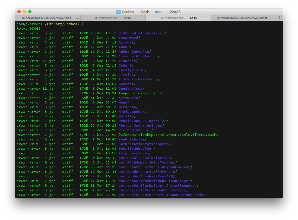The height and width of the screenshot is (220, 298).
Task: Click the SafariNotificationAgent/ entry
Action: point(144,144)
